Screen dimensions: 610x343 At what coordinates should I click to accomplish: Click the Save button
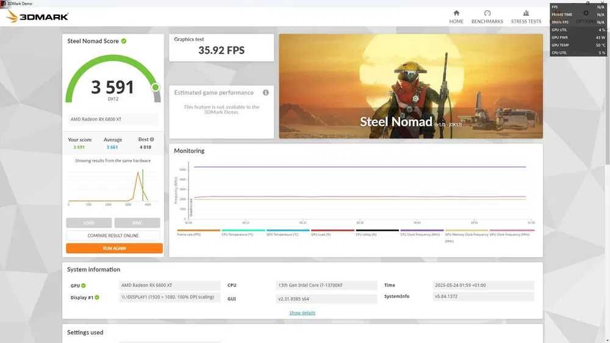(137, 223)
